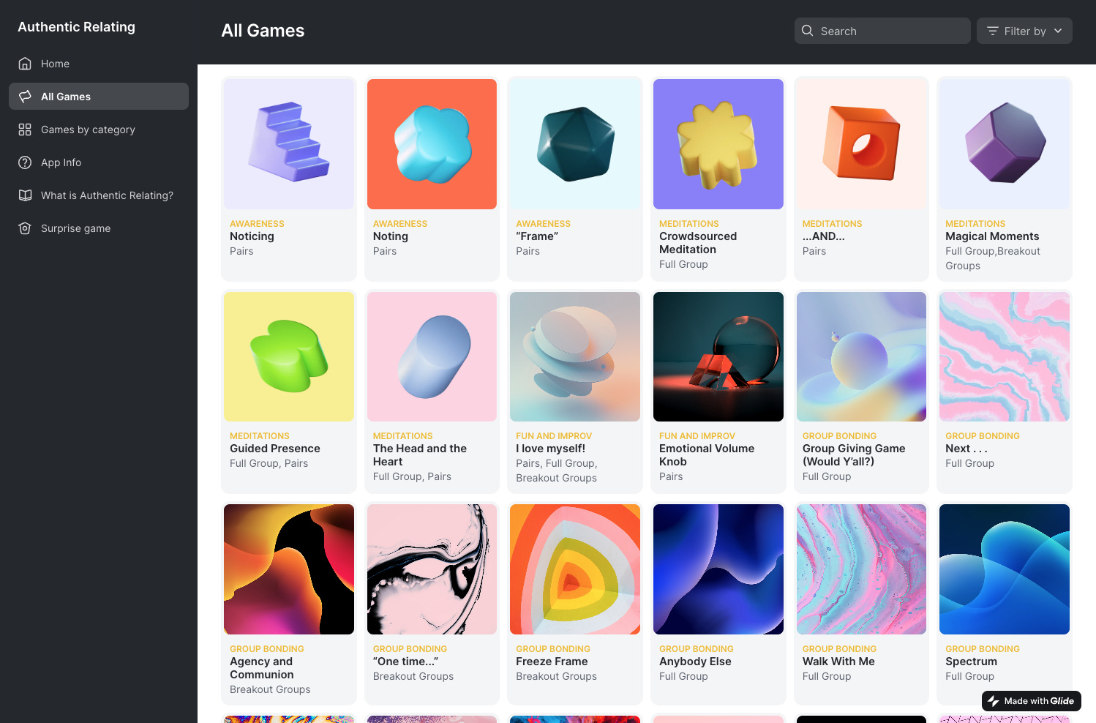
Task: Click The Head and the Heart title
Action: point(420,455)
